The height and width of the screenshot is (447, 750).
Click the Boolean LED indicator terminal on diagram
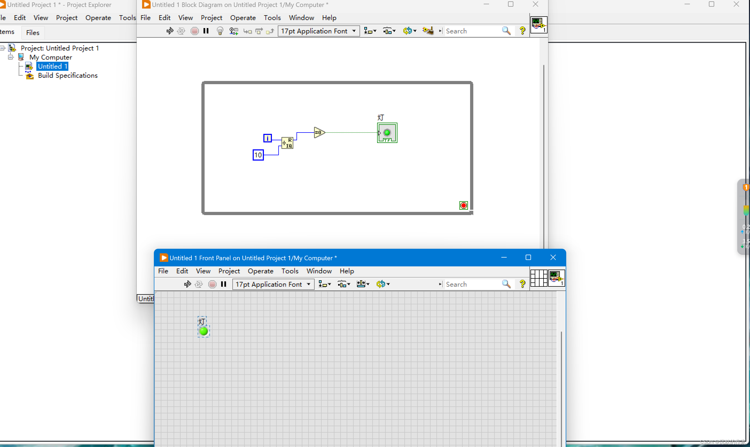387,133
